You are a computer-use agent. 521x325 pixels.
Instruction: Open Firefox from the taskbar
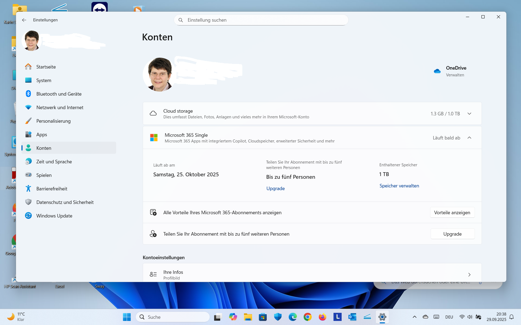coord(322,317)
